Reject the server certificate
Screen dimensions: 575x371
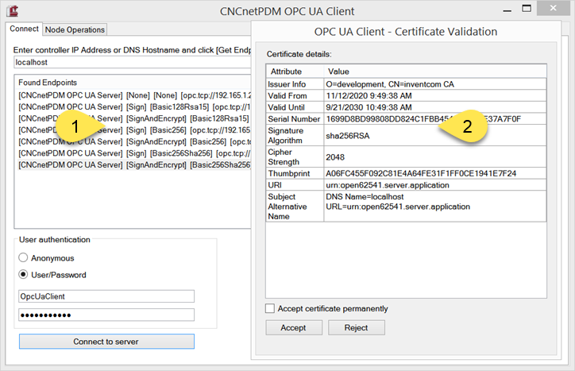[356, 327]
